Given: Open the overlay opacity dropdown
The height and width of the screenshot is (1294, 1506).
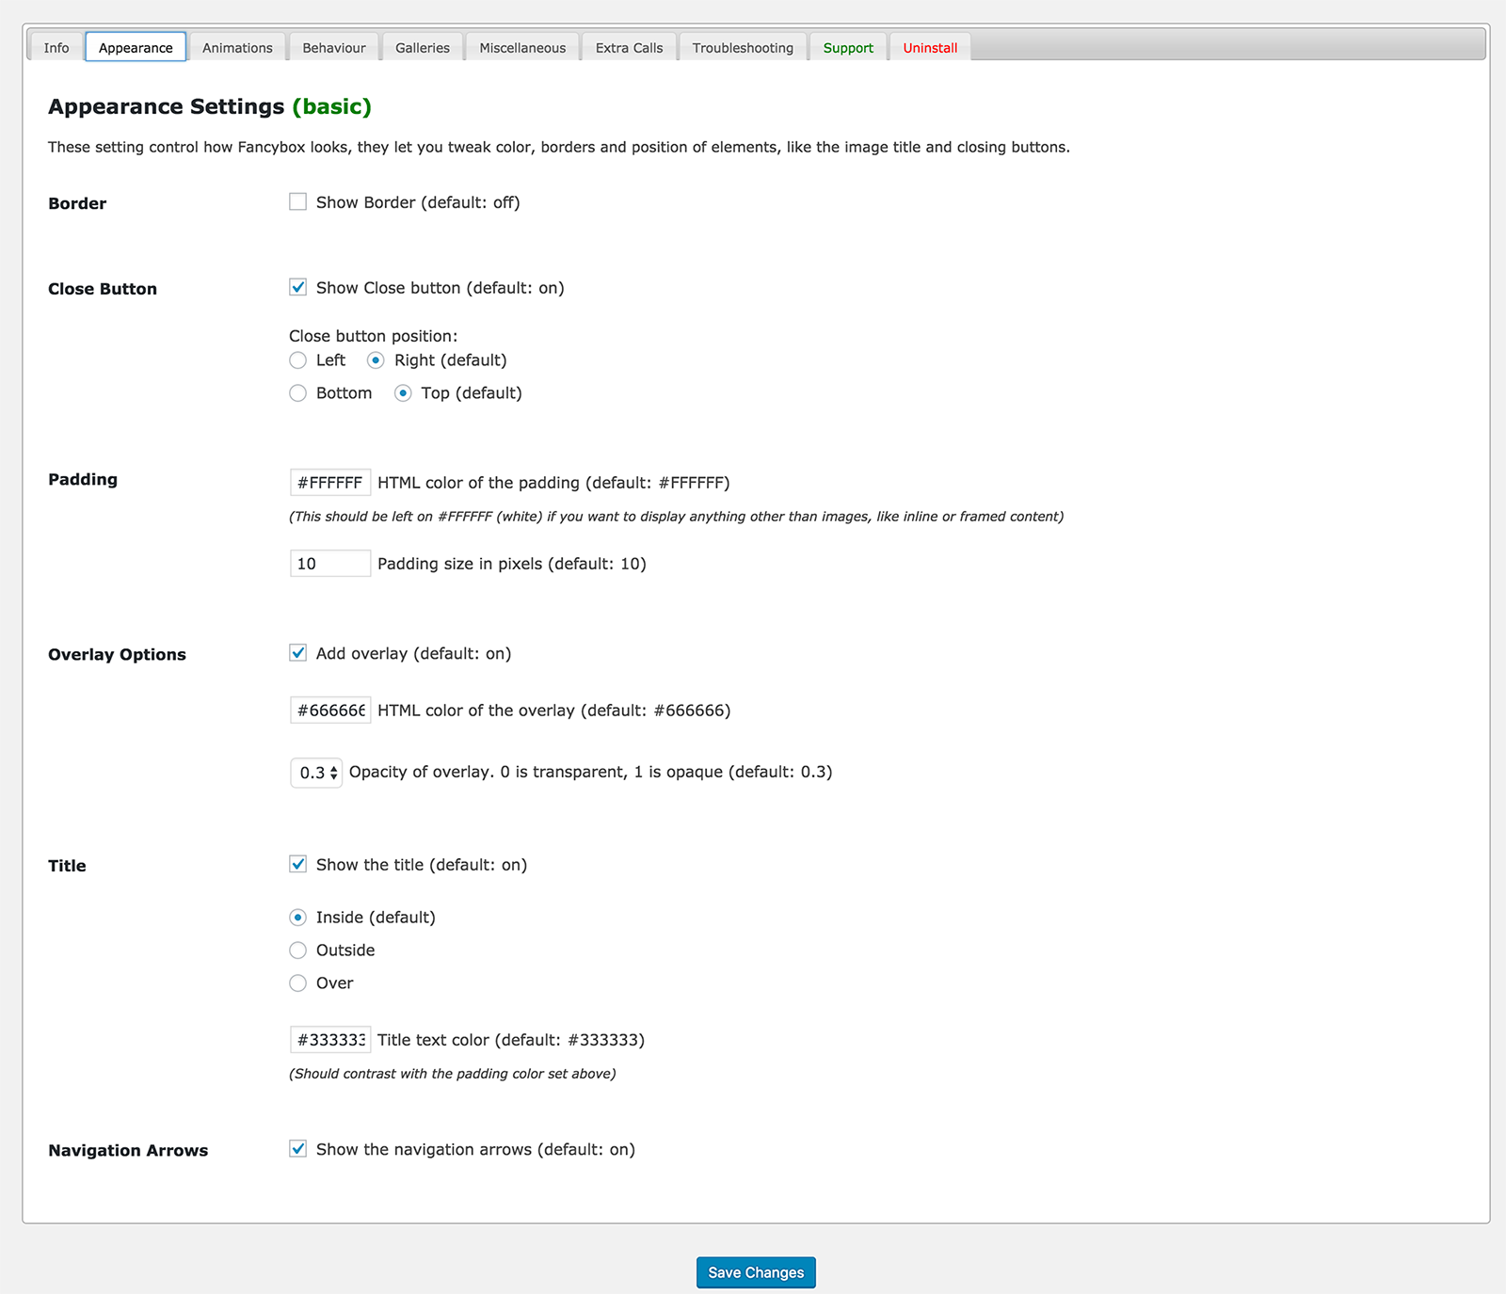Looking at the screenshot, I should 316,773.
